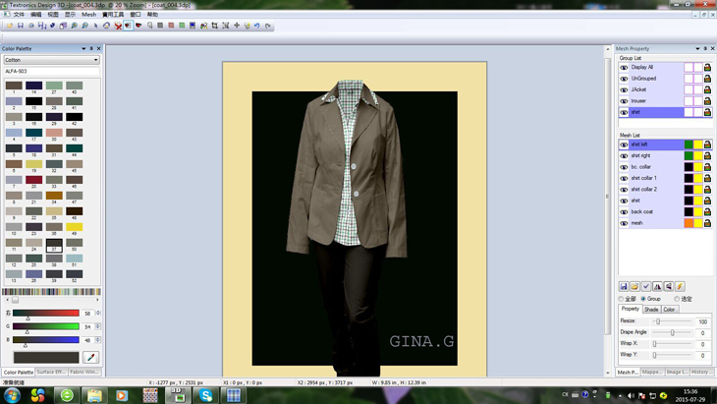The width and height of the screenshot is (717, 404).
Task: Click the checkmark icon in Mesh Property
Action: coord(645,286)
